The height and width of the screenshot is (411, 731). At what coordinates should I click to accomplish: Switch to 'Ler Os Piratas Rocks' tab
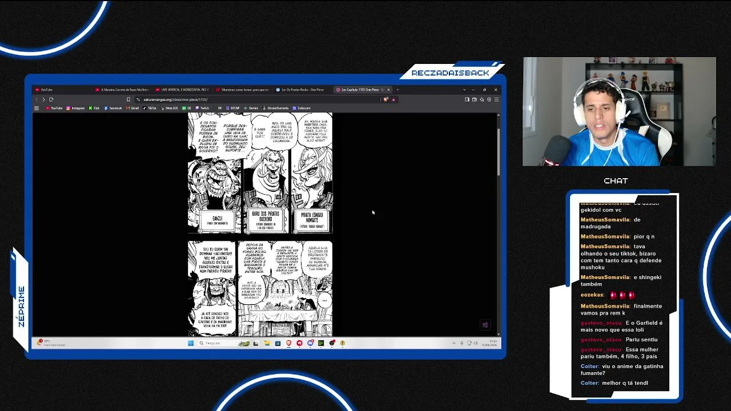tap(303, 90)
